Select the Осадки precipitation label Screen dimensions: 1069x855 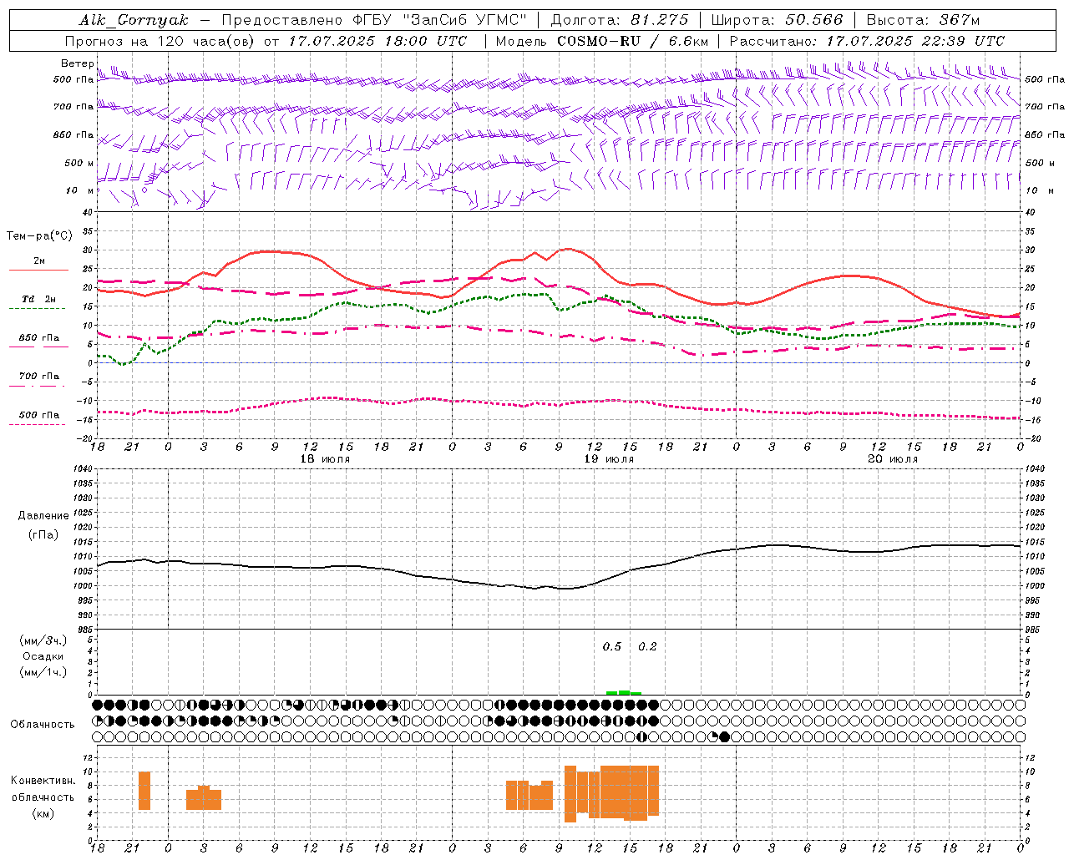click(x=43, y=656)
